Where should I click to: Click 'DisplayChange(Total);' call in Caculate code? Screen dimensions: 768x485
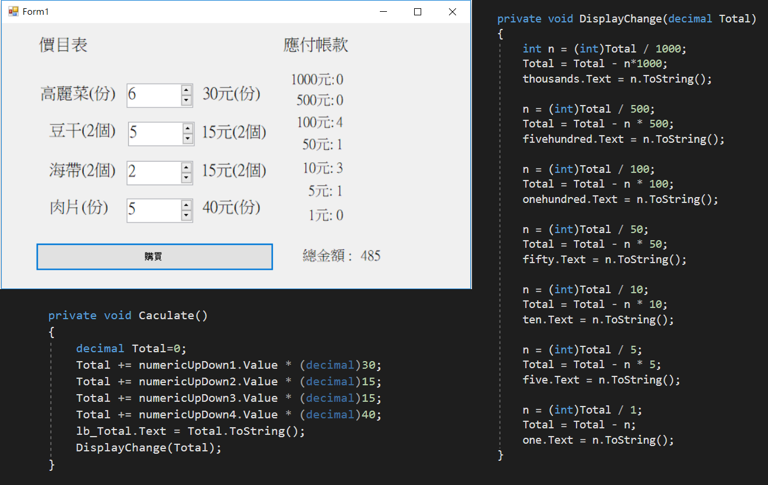tap(149, 448)
